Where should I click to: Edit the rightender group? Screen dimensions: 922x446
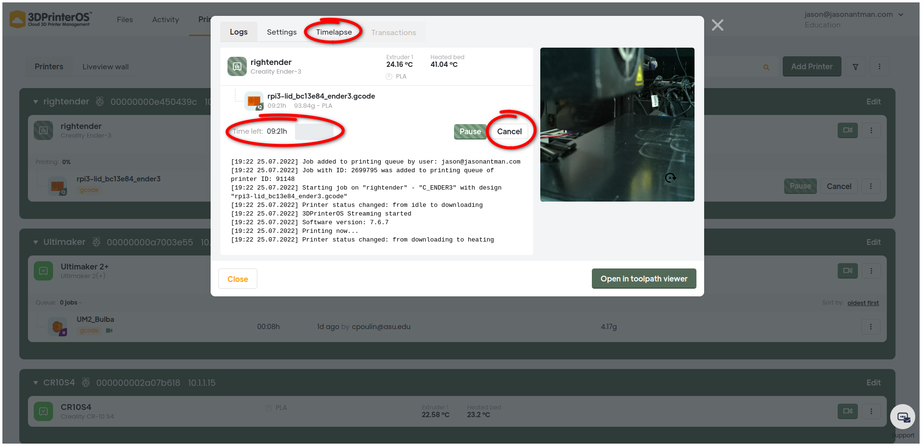pyautogui.click(x=873, y=102)
